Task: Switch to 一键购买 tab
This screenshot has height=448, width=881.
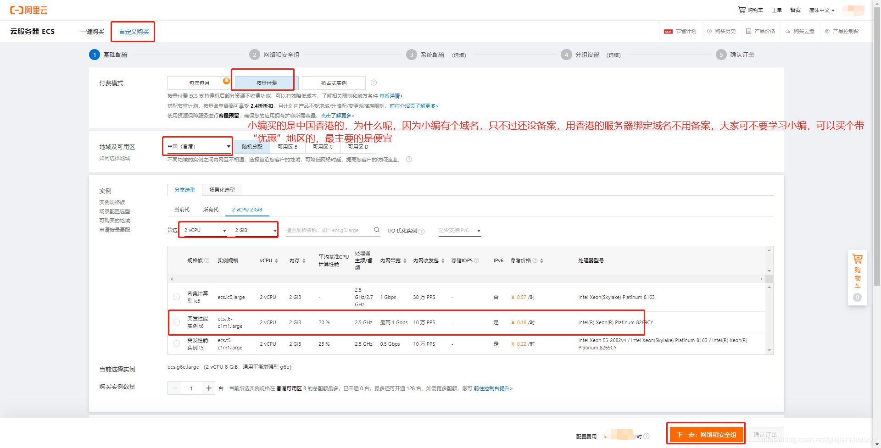Action: [x=92, y=32]
